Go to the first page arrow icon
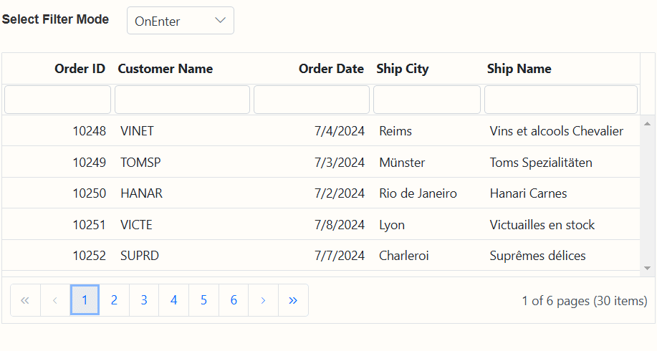The height and width of the screenshot is (351, 657). (25, 300)
